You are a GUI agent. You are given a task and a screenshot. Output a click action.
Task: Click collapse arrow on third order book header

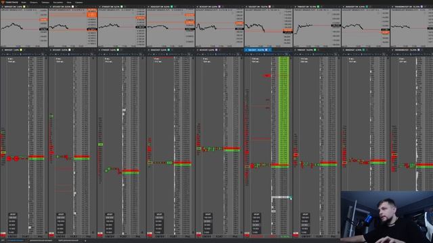tap(99, 50)
